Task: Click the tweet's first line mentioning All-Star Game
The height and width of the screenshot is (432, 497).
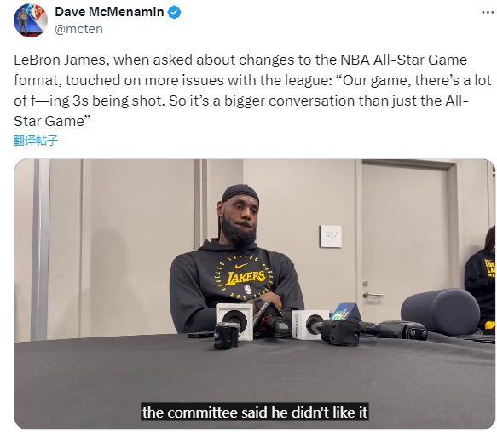Action: [x=240, y=60]
